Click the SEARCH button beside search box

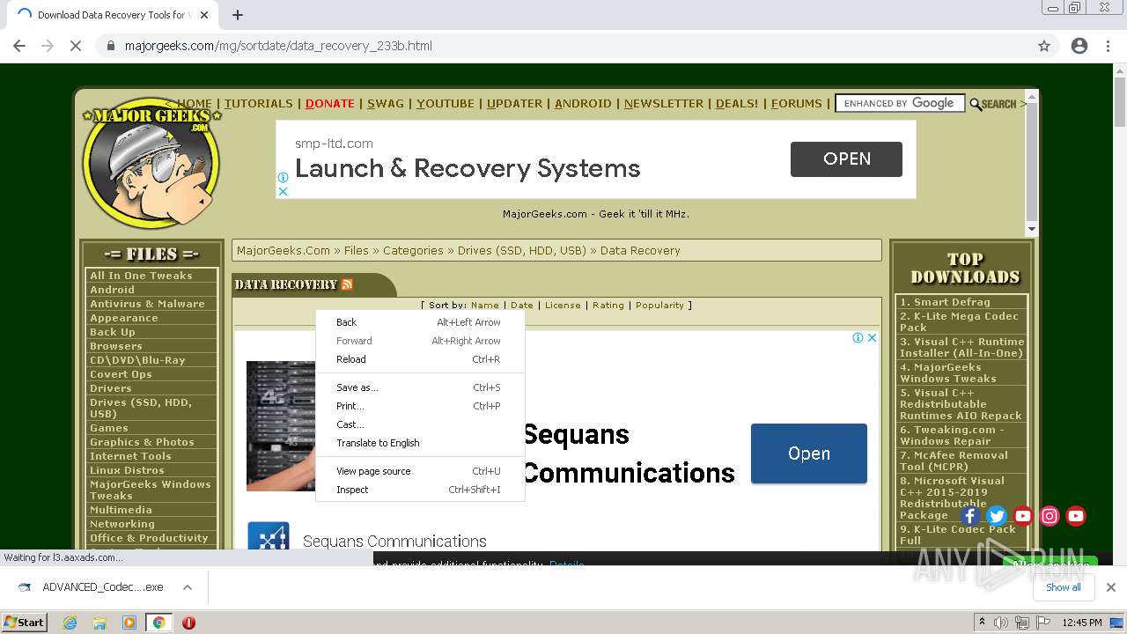click(992, 104)
